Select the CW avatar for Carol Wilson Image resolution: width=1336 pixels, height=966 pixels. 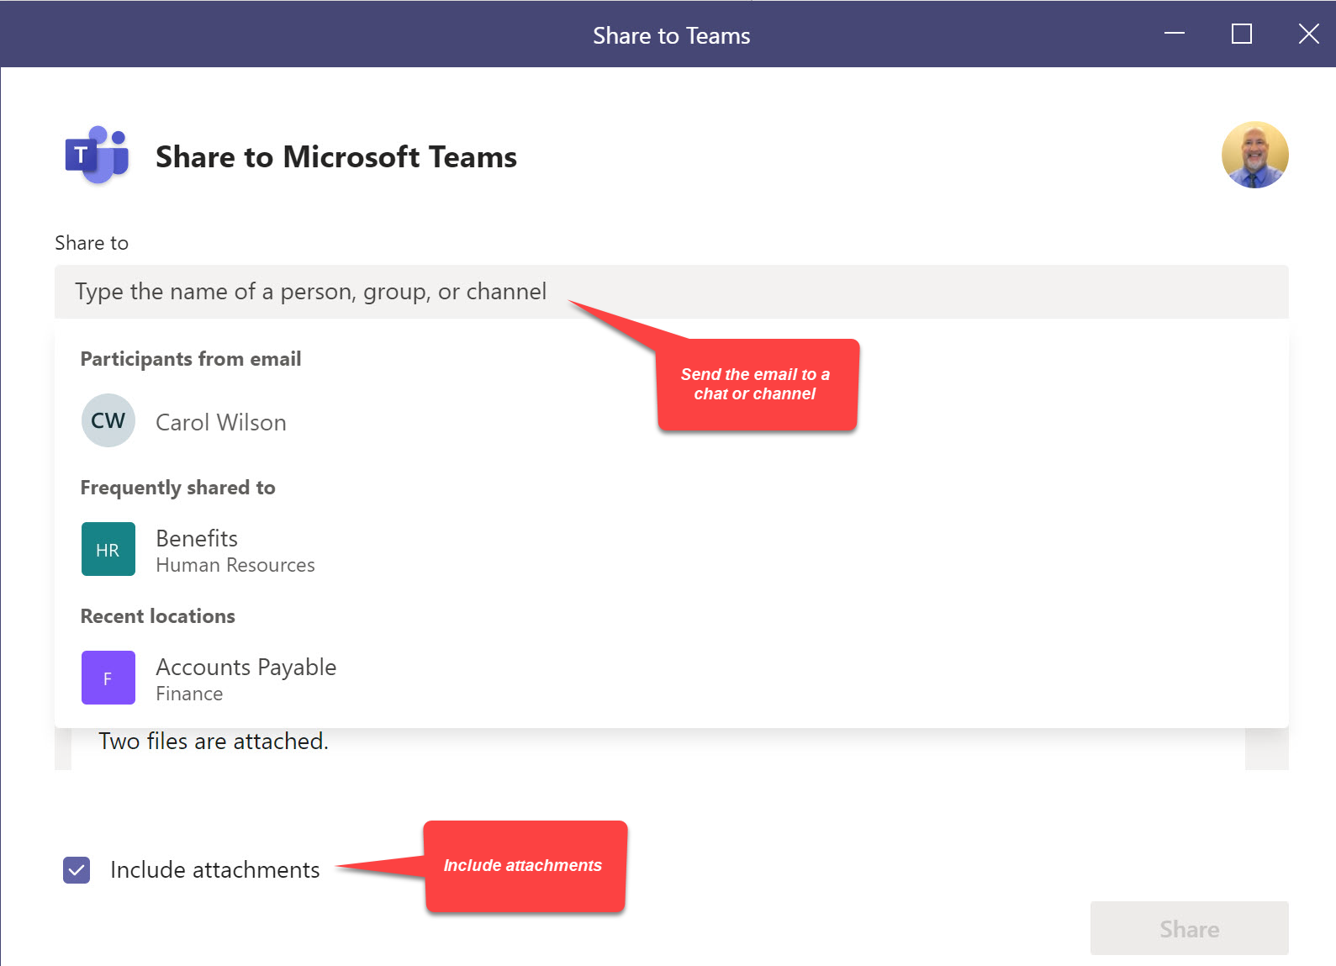pos(108,420)
